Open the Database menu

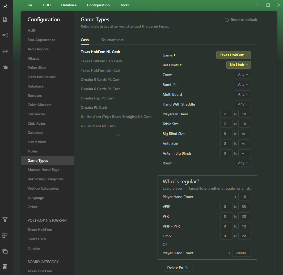69,5
